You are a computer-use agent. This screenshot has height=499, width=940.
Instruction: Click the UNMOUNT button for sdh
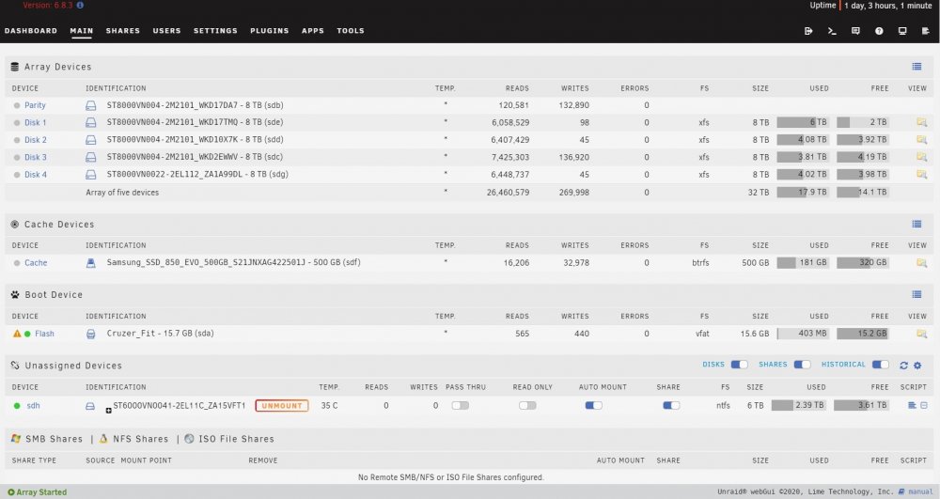(282, 406)
